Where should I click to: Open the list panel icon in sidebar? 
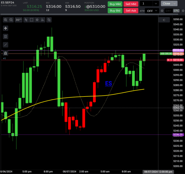pyautogui.click(x=6, y=37)
